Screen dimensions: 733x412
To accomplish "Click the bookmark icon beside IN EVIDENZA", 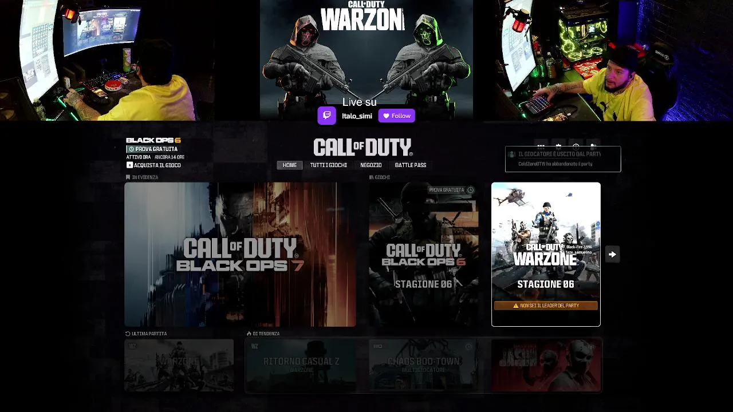I will tap(128, 177).
